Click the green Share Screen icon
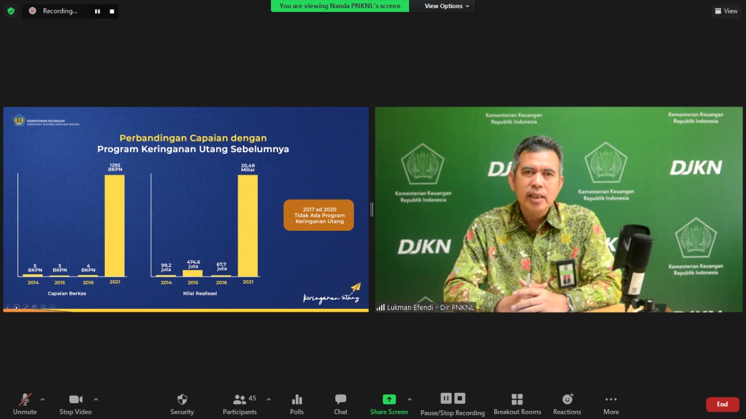 (x=389, y=400)
